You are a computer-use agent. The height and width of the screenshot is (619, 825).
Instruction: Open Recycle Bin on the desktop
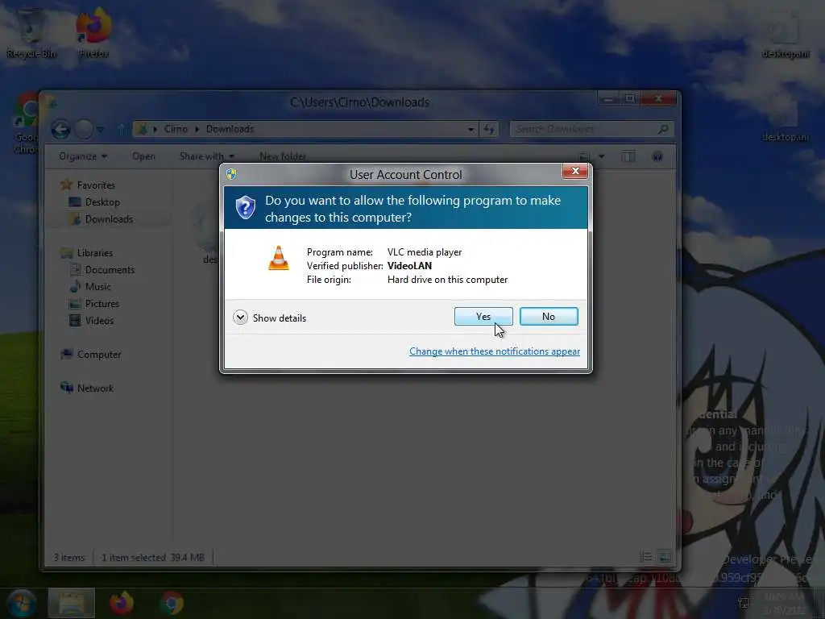pyautogui.click(x=31, y=31)
